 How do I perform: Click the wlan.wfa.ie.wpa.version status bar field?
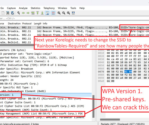19,124
